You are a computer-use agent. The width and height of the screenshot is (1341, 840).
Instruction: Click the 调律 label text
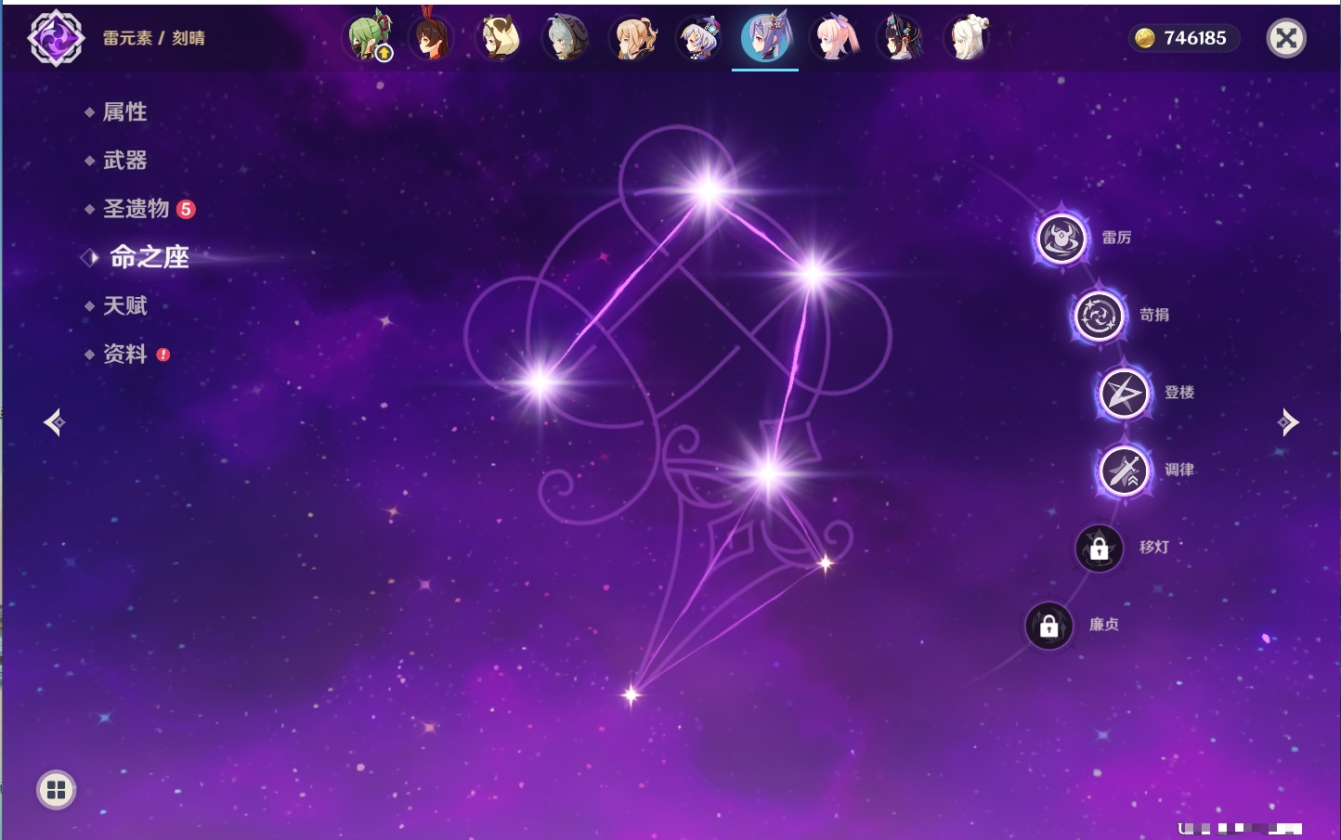tap(1179, 470)
